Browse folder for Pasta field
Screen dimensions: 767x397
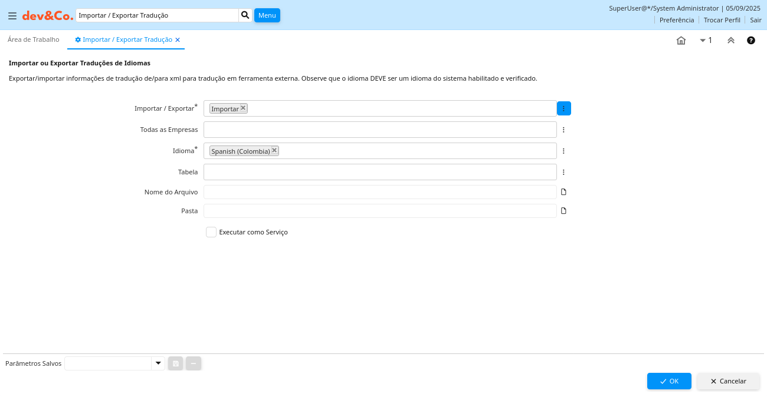coord(563,211)
